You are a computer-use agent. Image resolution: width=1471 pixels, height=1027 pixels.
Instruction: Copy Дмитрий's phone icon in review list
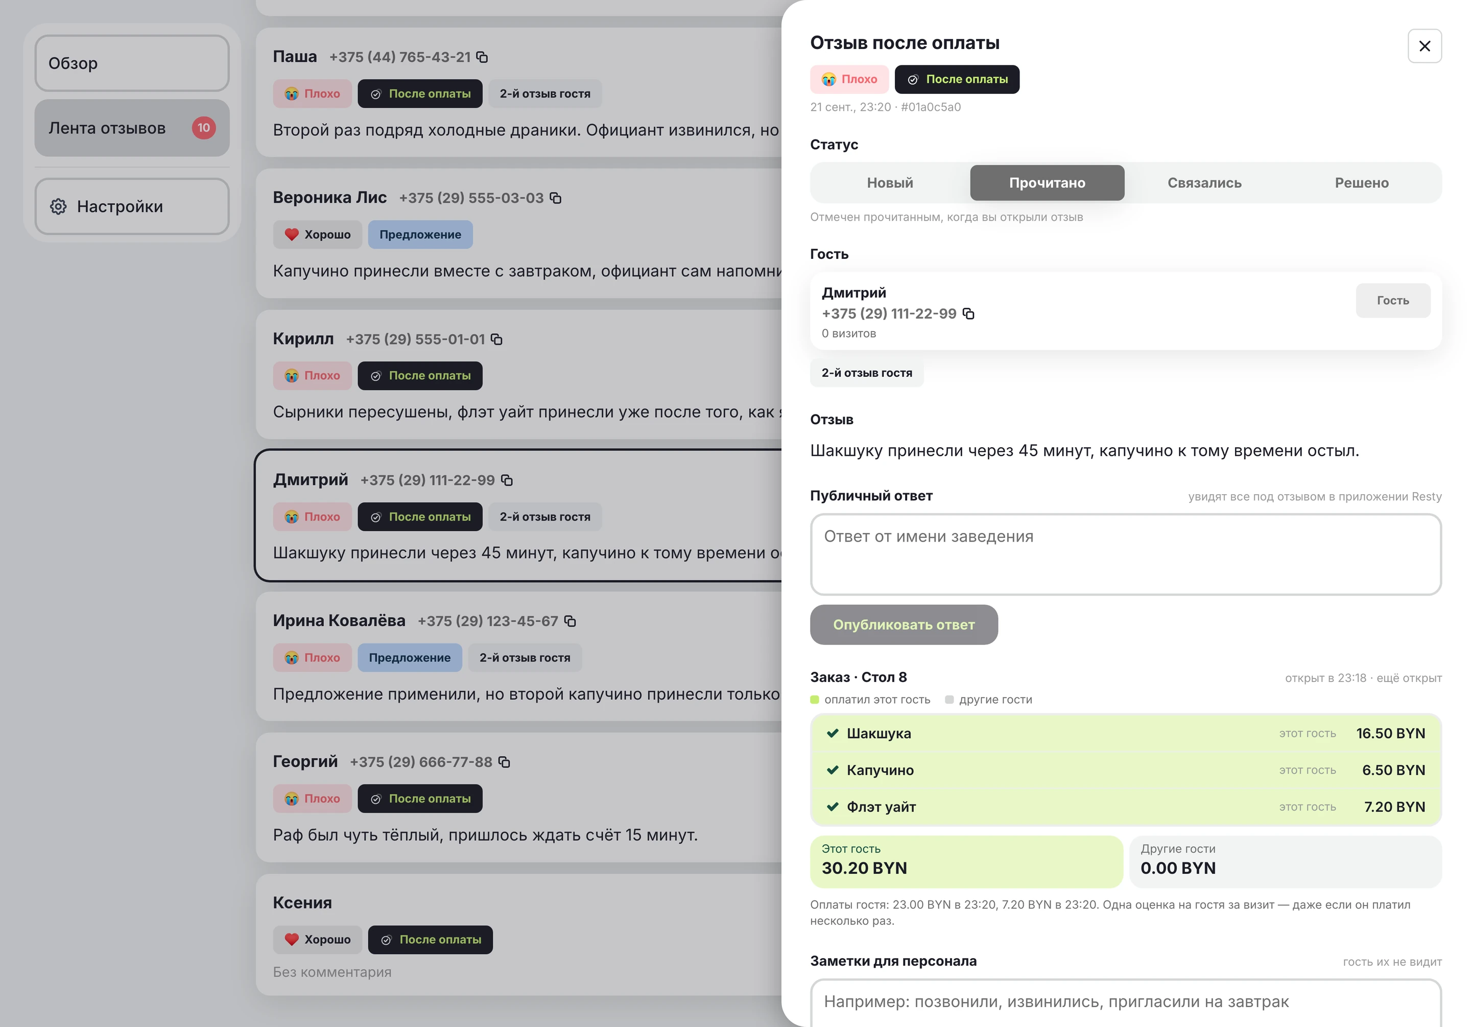tap(507, 480)
